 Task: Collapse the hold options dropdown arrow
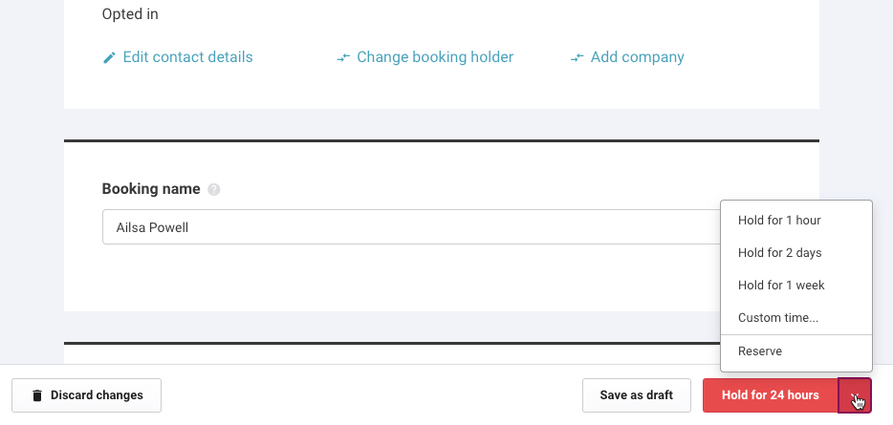[x=855, y=395]
